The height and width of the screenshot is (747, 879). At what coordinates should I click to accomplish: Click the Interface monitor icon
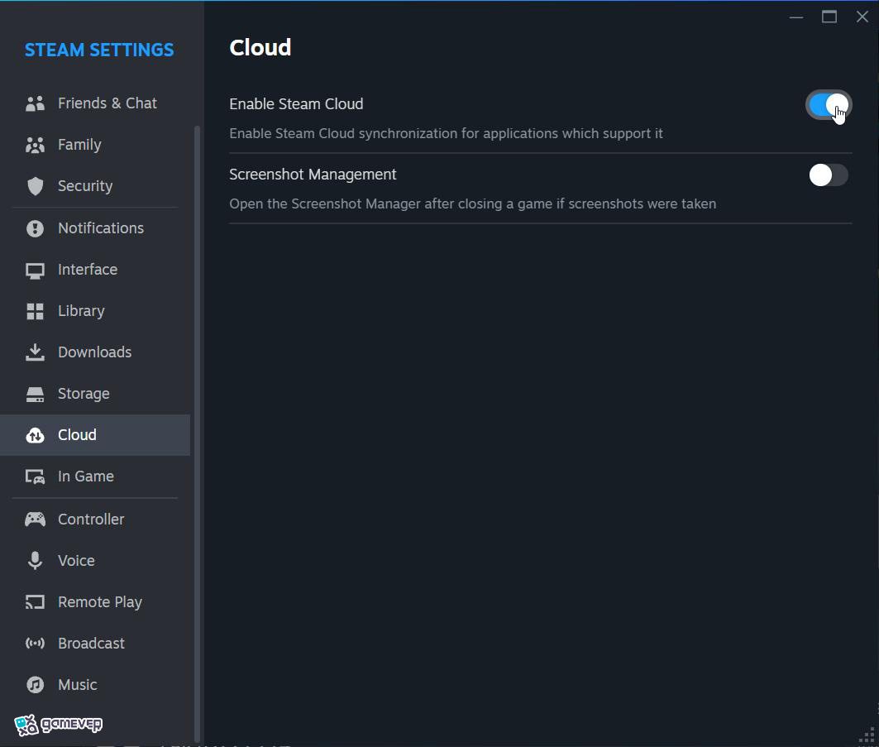[35, 271]
